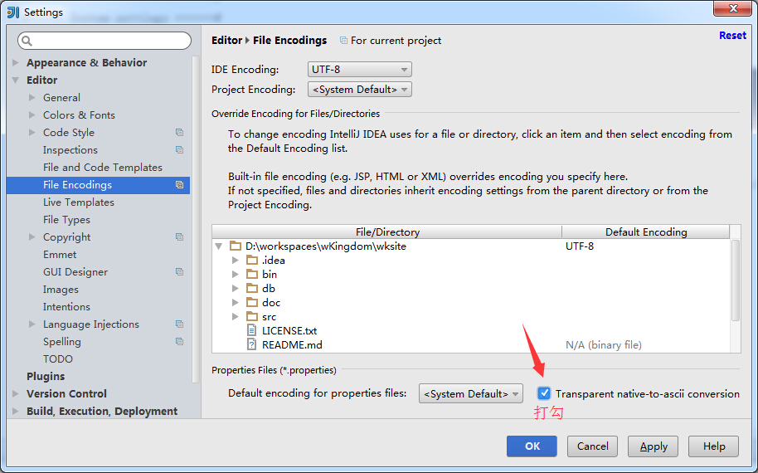Image resolution: width=758 pixels, height=473 pixels.
Task: Select Live Templates in the settings list
Action: 79,202
